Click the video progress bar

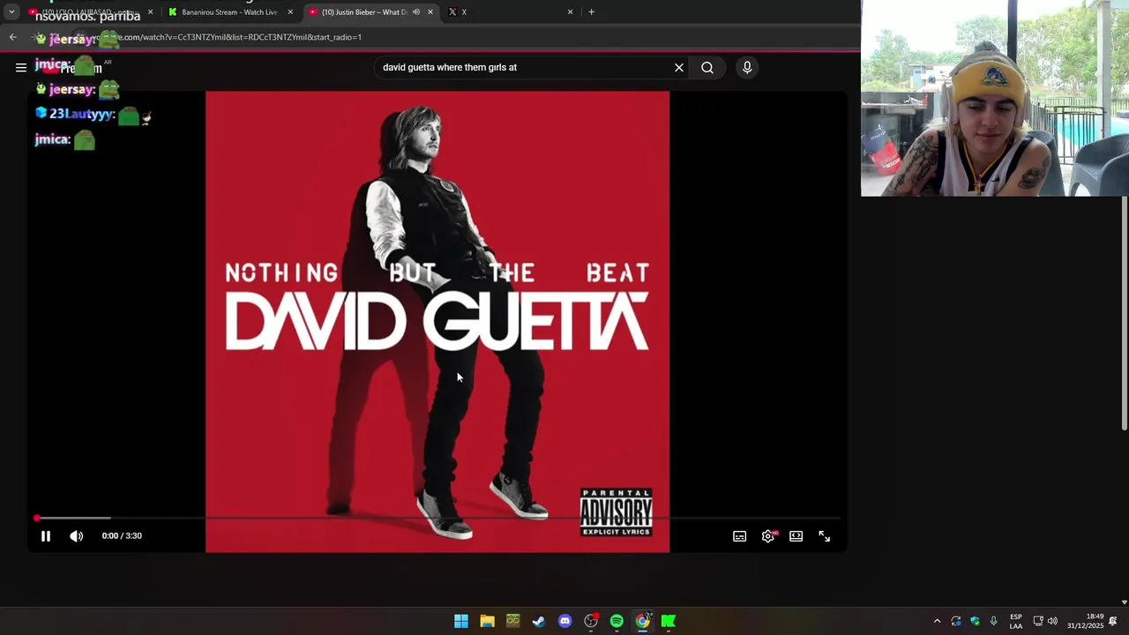pyautogui.click(x=437, y=519)
